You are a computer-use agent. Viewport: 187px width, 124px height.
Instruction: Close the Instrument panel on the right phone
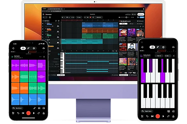click(174, 56)
